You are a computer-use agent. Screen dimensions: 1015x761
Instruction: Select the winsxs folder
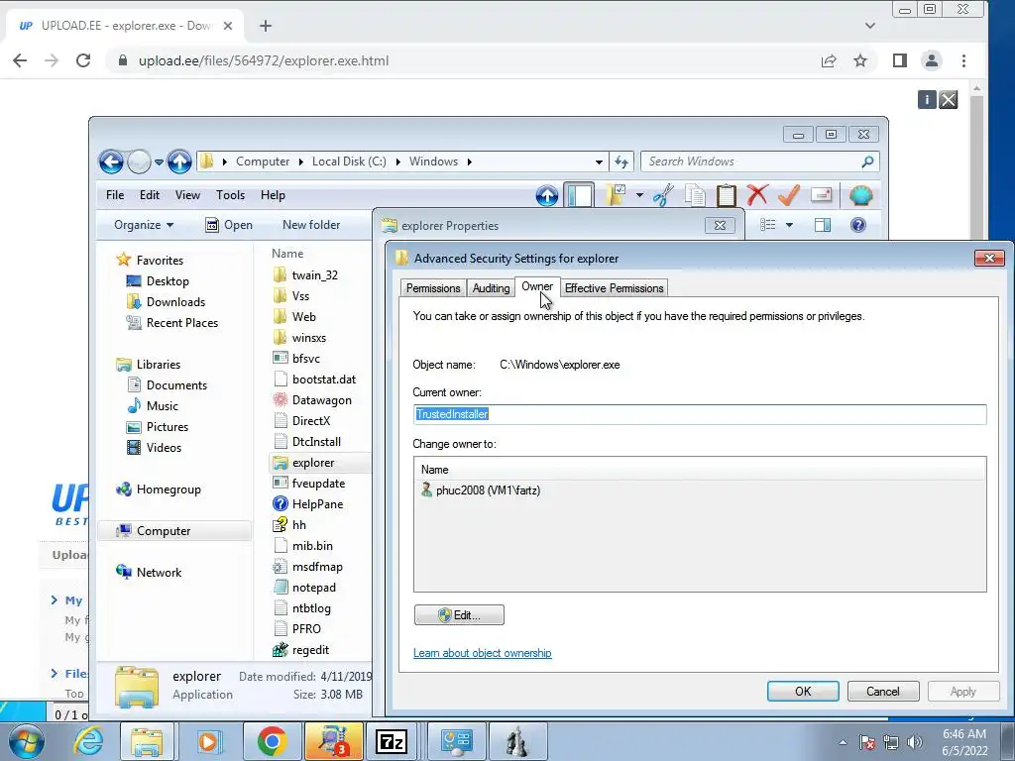[x=299, y=338]
